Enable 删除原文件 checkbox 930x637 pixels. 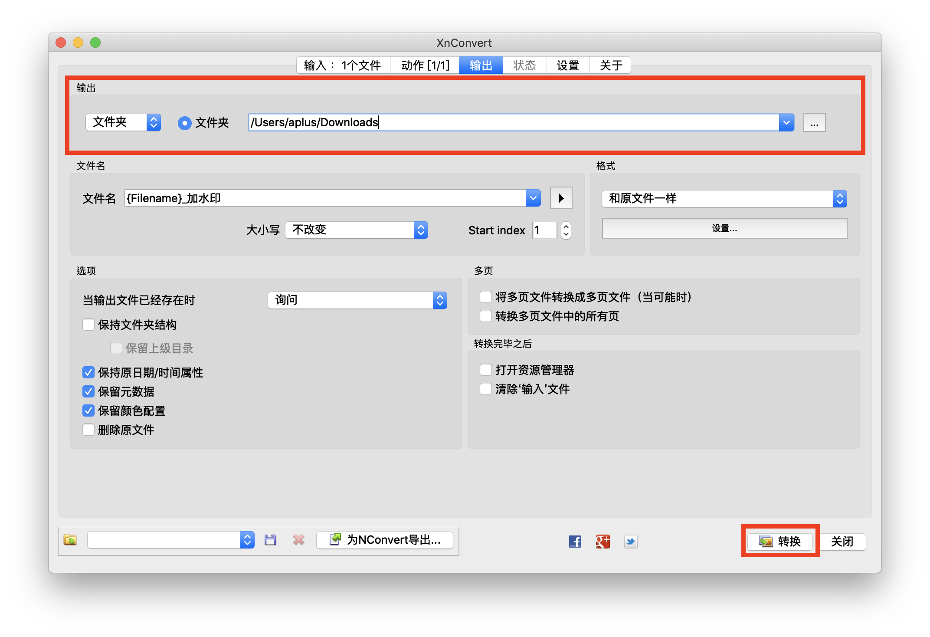tap(88, 430)
